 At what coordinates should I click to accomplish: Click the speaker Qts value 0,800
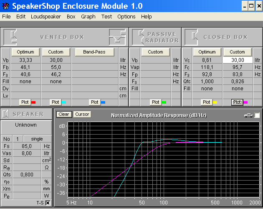coord(27,175)
